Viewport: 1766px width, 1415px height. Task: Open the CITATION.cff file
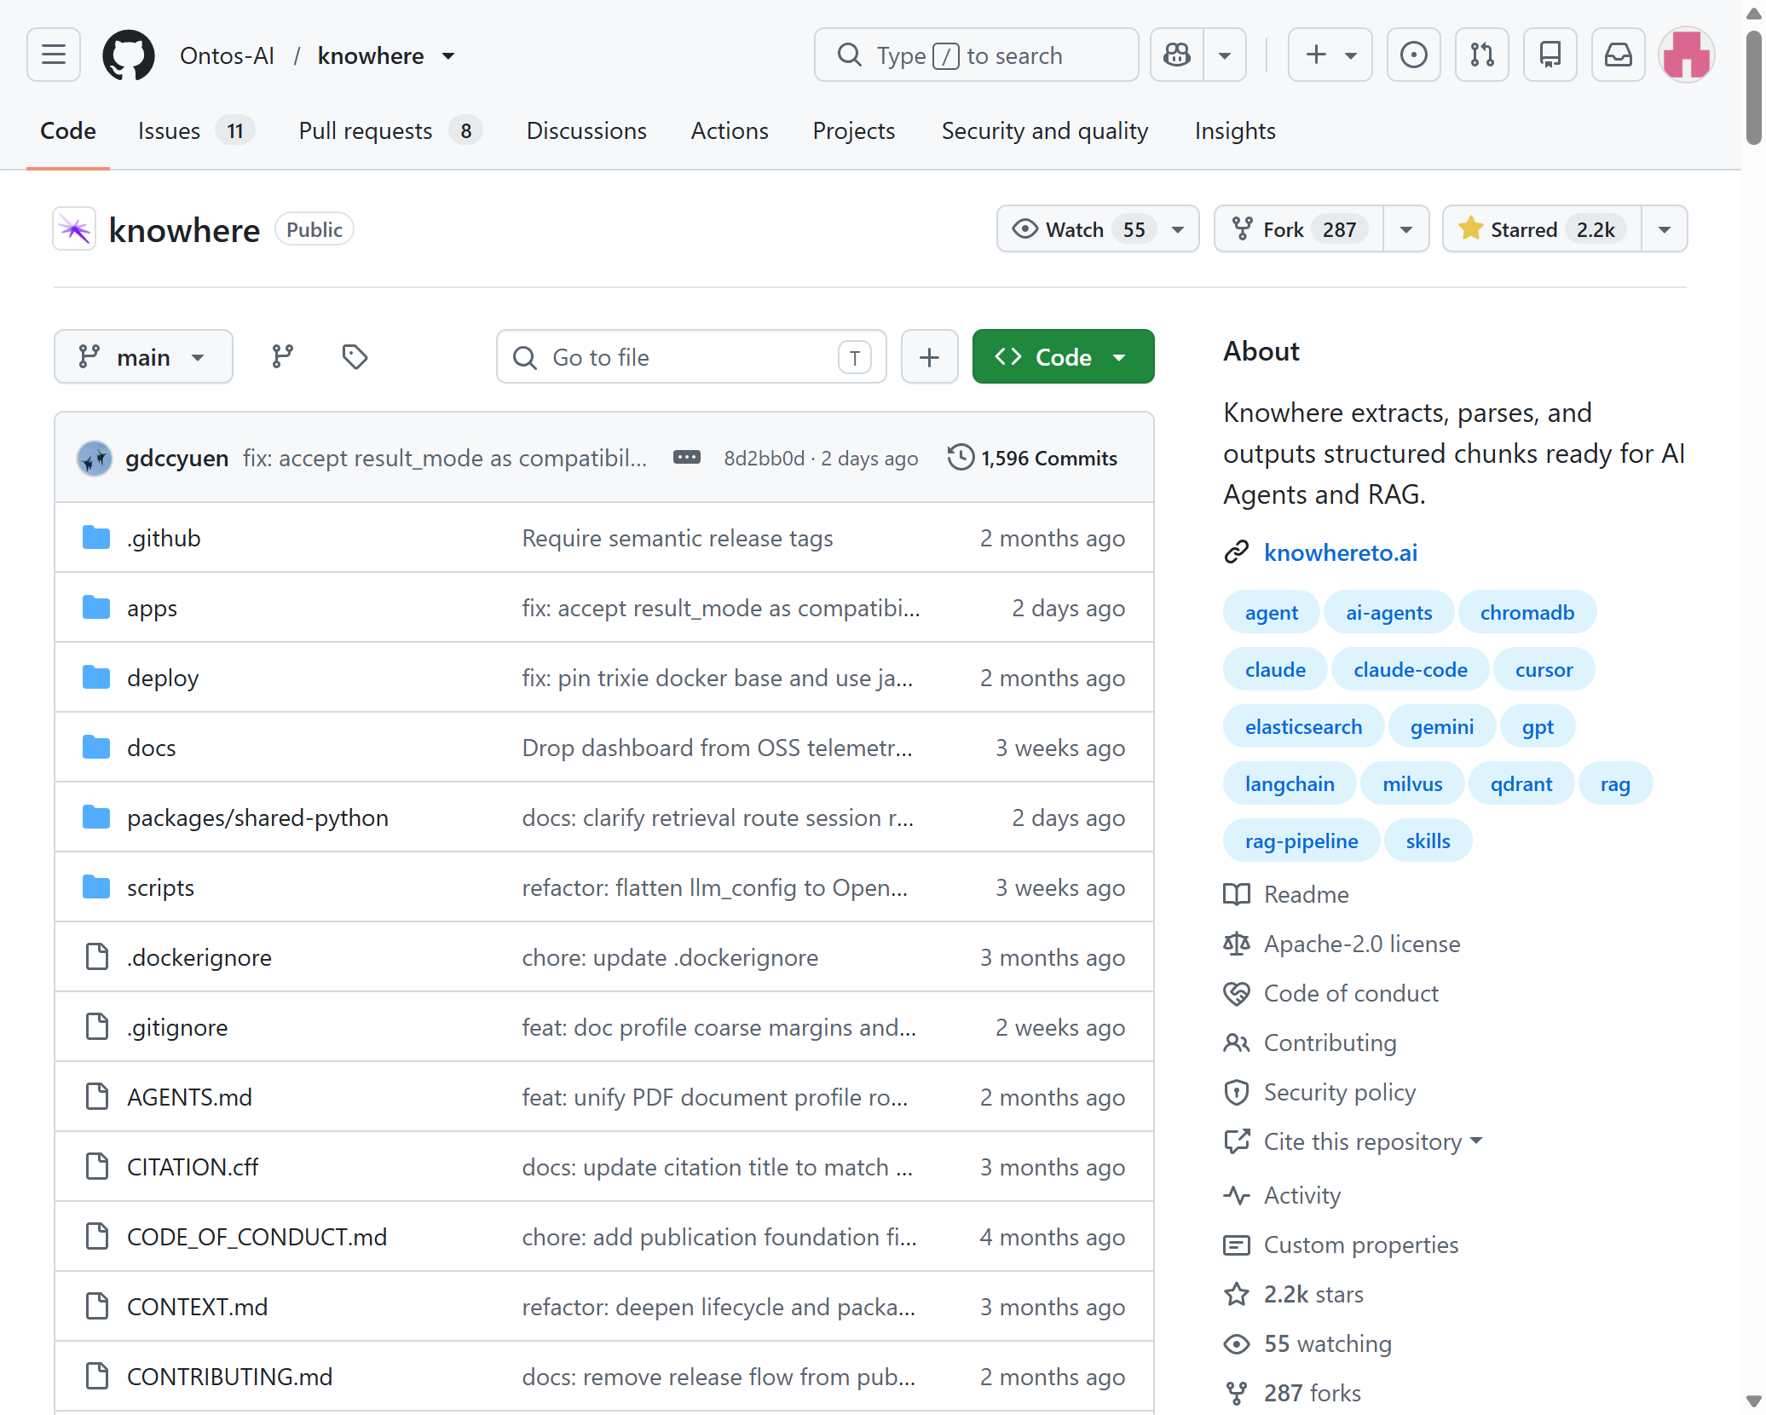(193, 1167)
